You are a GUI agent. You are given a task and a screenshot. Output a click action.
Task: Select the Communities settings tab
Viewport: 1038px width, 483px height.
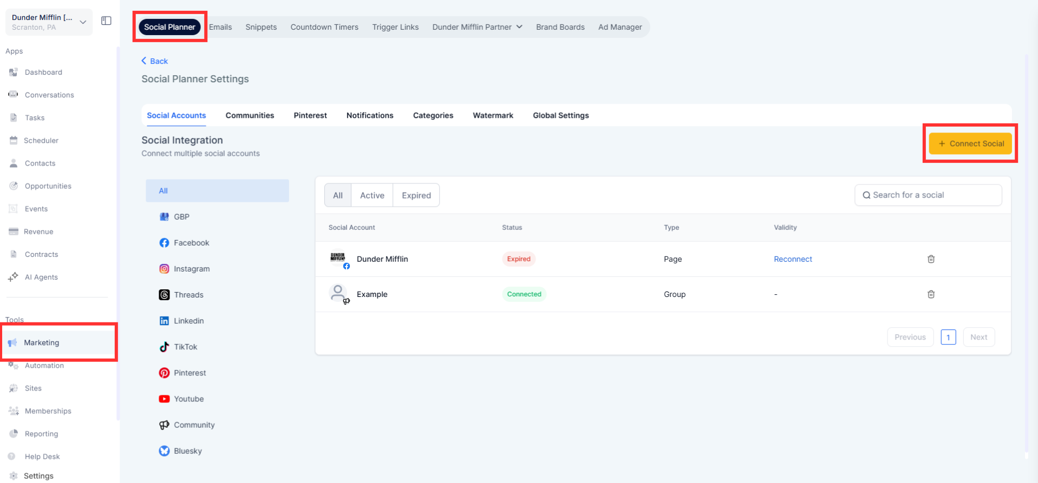[x=250, y=115]
